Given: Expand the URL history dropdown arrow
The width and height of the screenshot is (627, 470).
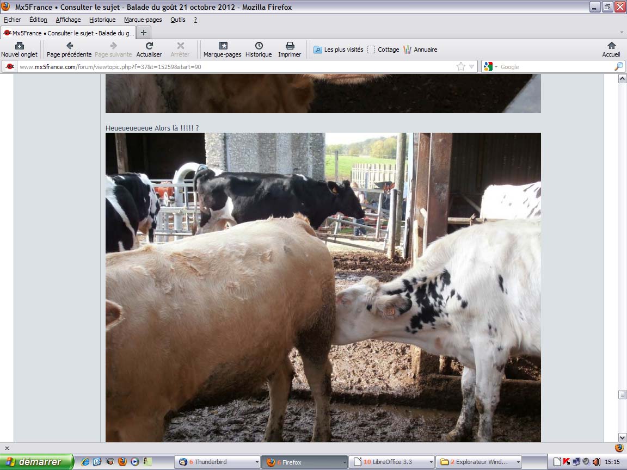Looking at the screenshot, I should (x=472, y=67).
